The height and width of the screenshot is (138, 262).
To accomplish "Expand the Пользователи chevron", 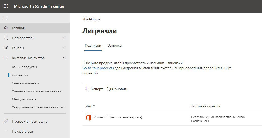I will (x=64, y=38).
